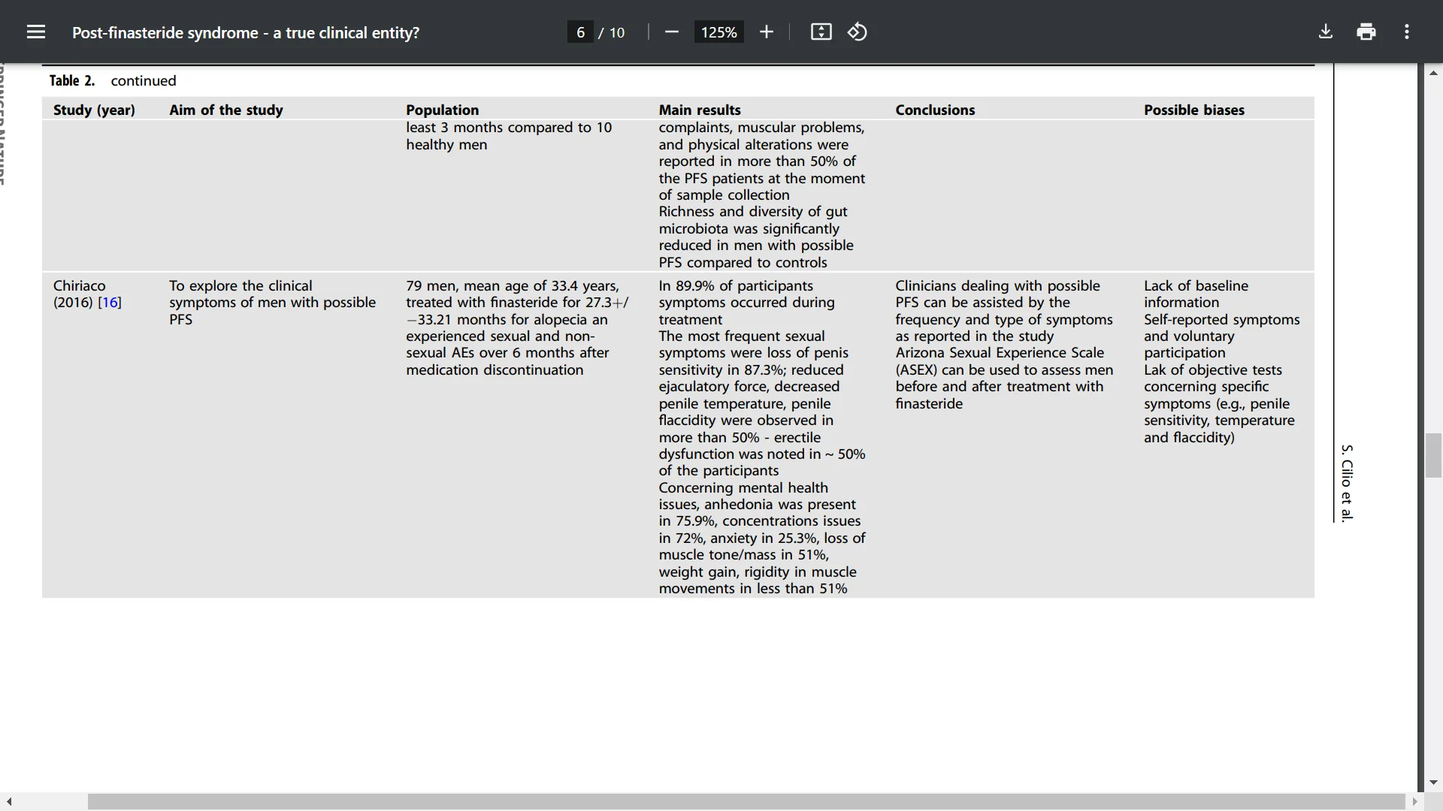Click 'S. Cilio et al.' side header
1443x811 pixels.
pyautogui.click(x=1347, y=482)
